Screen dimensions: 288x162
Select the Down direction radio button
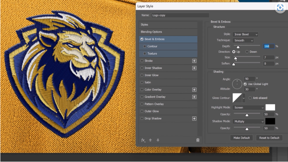pyautogui.click(x=247, y=52)
